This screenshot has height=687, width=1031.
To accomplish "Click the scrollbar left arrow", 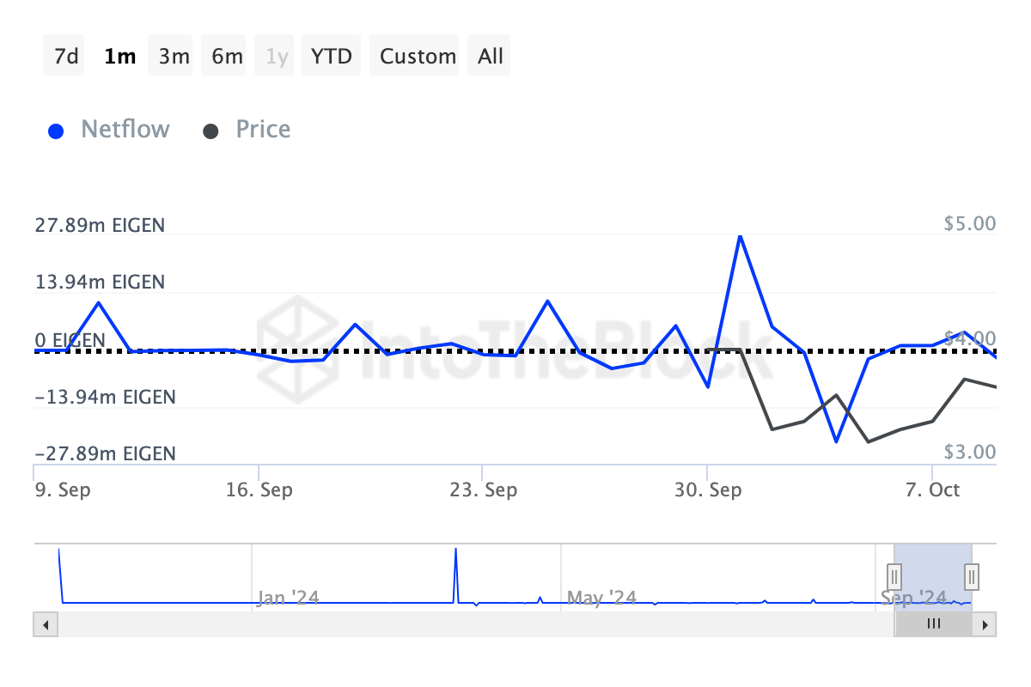I will click(x=45, y=624).
